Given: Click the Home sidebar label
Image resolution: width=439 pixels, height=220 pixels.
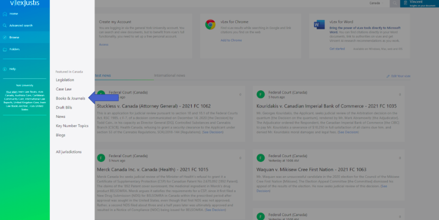Looking at the screenshot, I should tap(14, 14).
